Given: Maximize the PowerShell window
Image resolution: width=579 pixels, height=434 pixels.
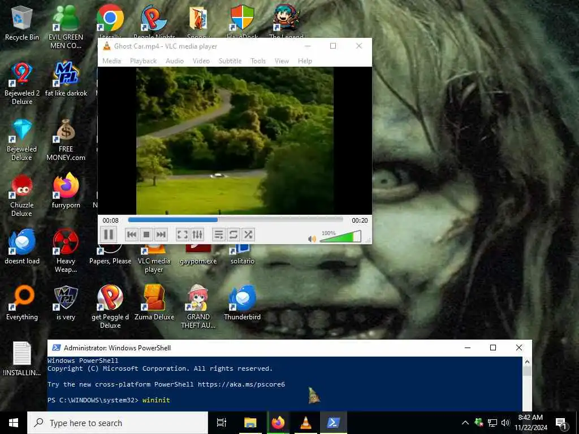Looking at the screenshot, I should tap(493, 348).
